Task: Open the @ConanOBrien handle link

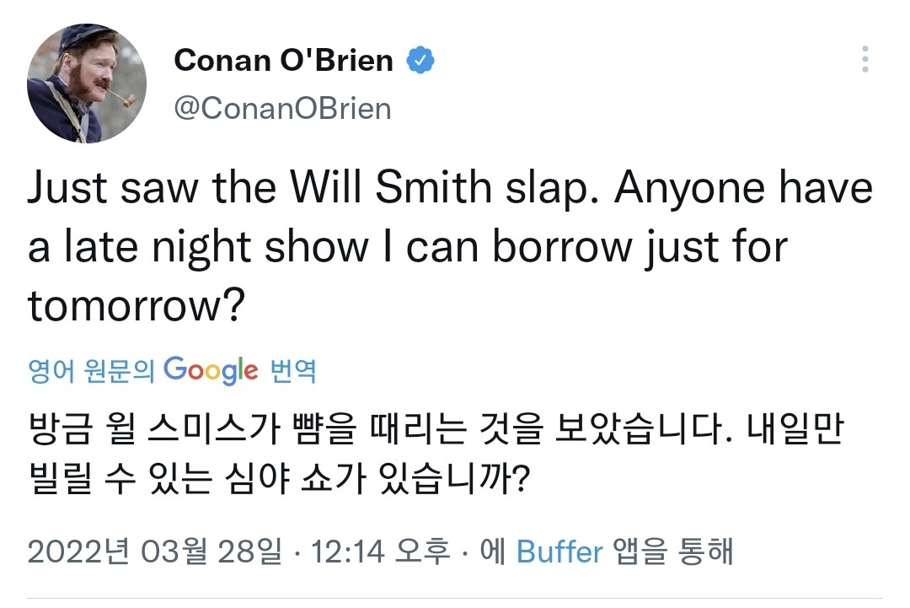Action: [282, 109]
